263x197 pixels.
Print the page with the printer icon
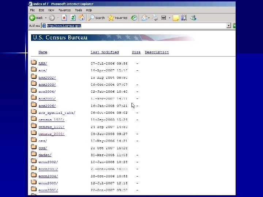(155, 18)
